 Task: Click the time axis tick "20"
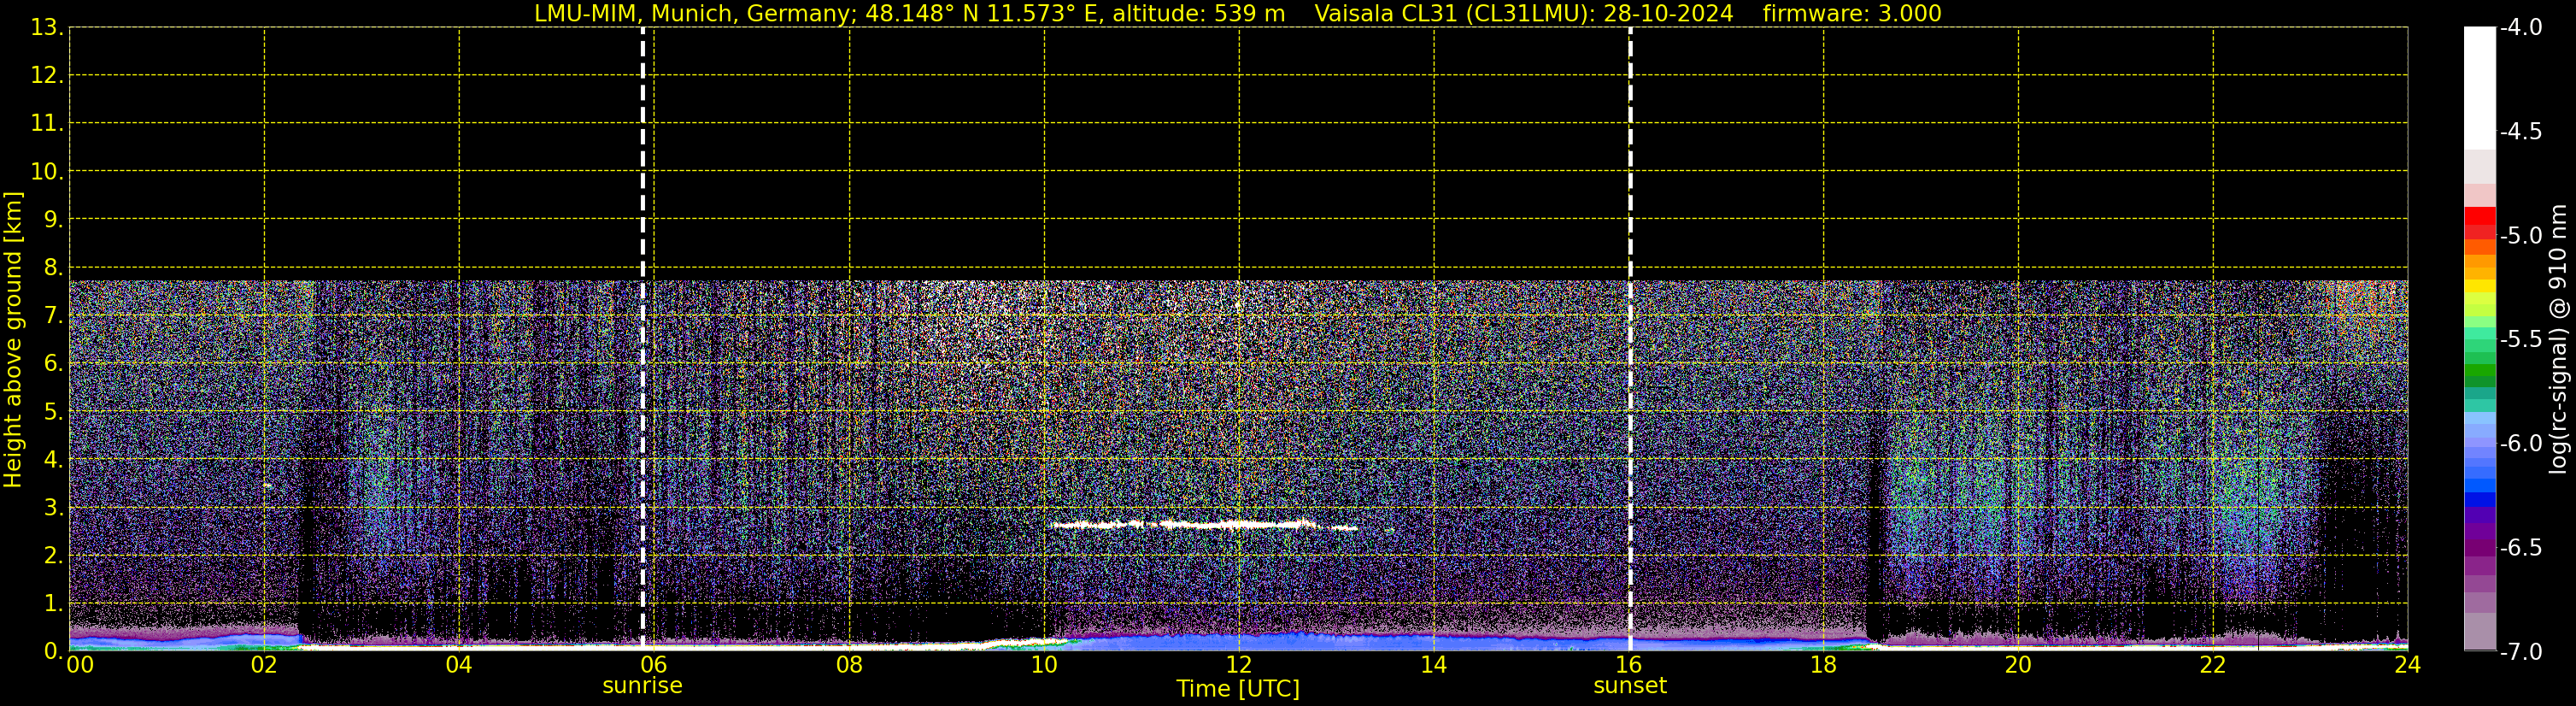2018,665
